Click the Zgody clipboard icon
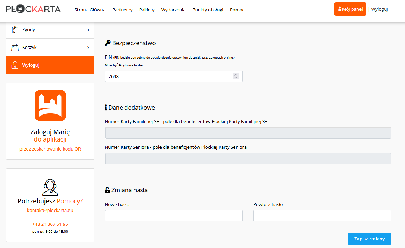 15,30
